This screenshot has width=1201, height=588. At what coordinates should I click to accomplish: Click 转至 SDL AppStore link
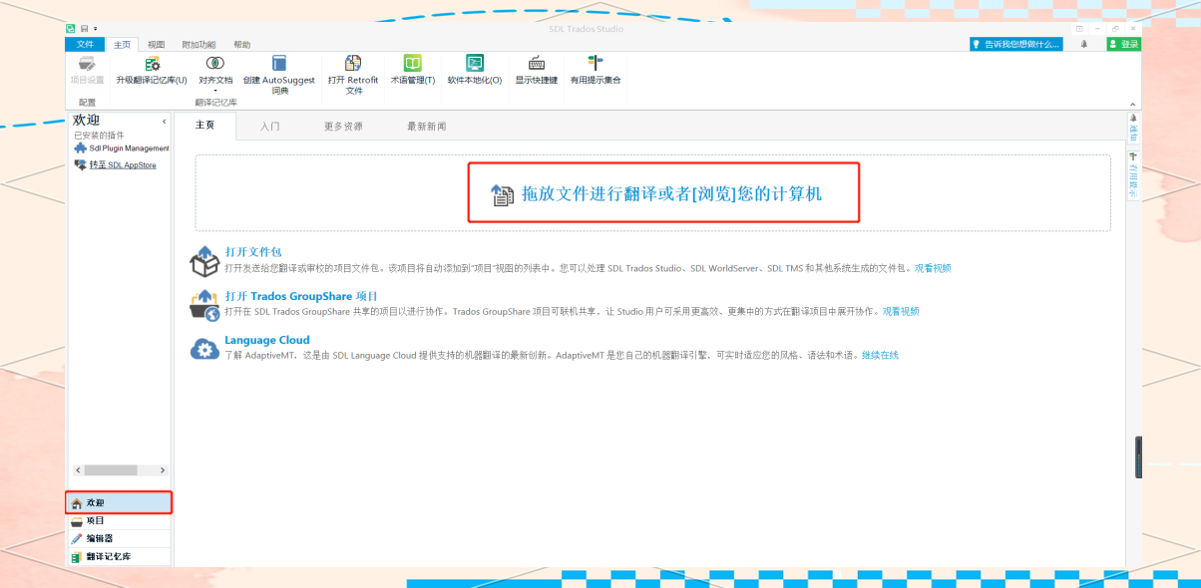click(x=123, y=165)
